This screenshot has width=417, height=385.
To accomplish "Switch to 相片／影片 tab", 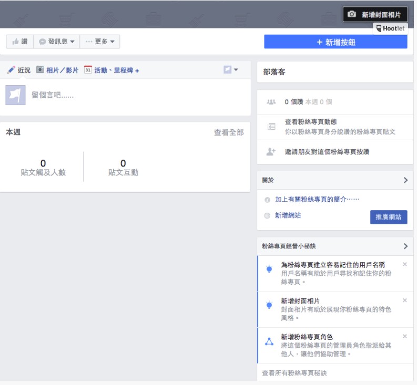I will 57,70.
